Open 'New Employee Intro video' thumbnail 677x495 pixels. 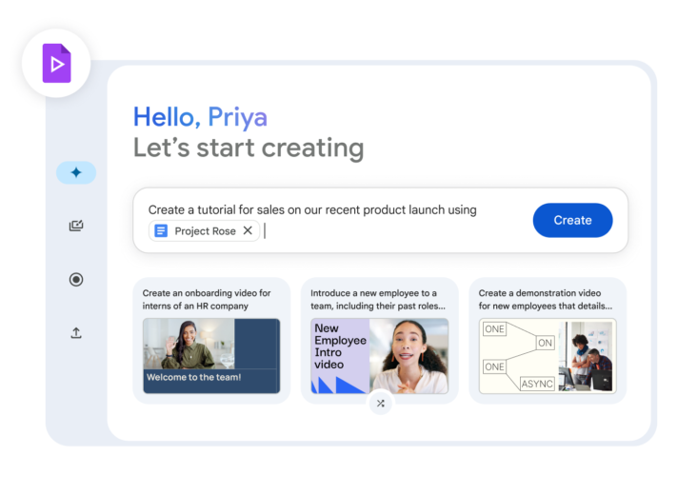coord(380,356)
